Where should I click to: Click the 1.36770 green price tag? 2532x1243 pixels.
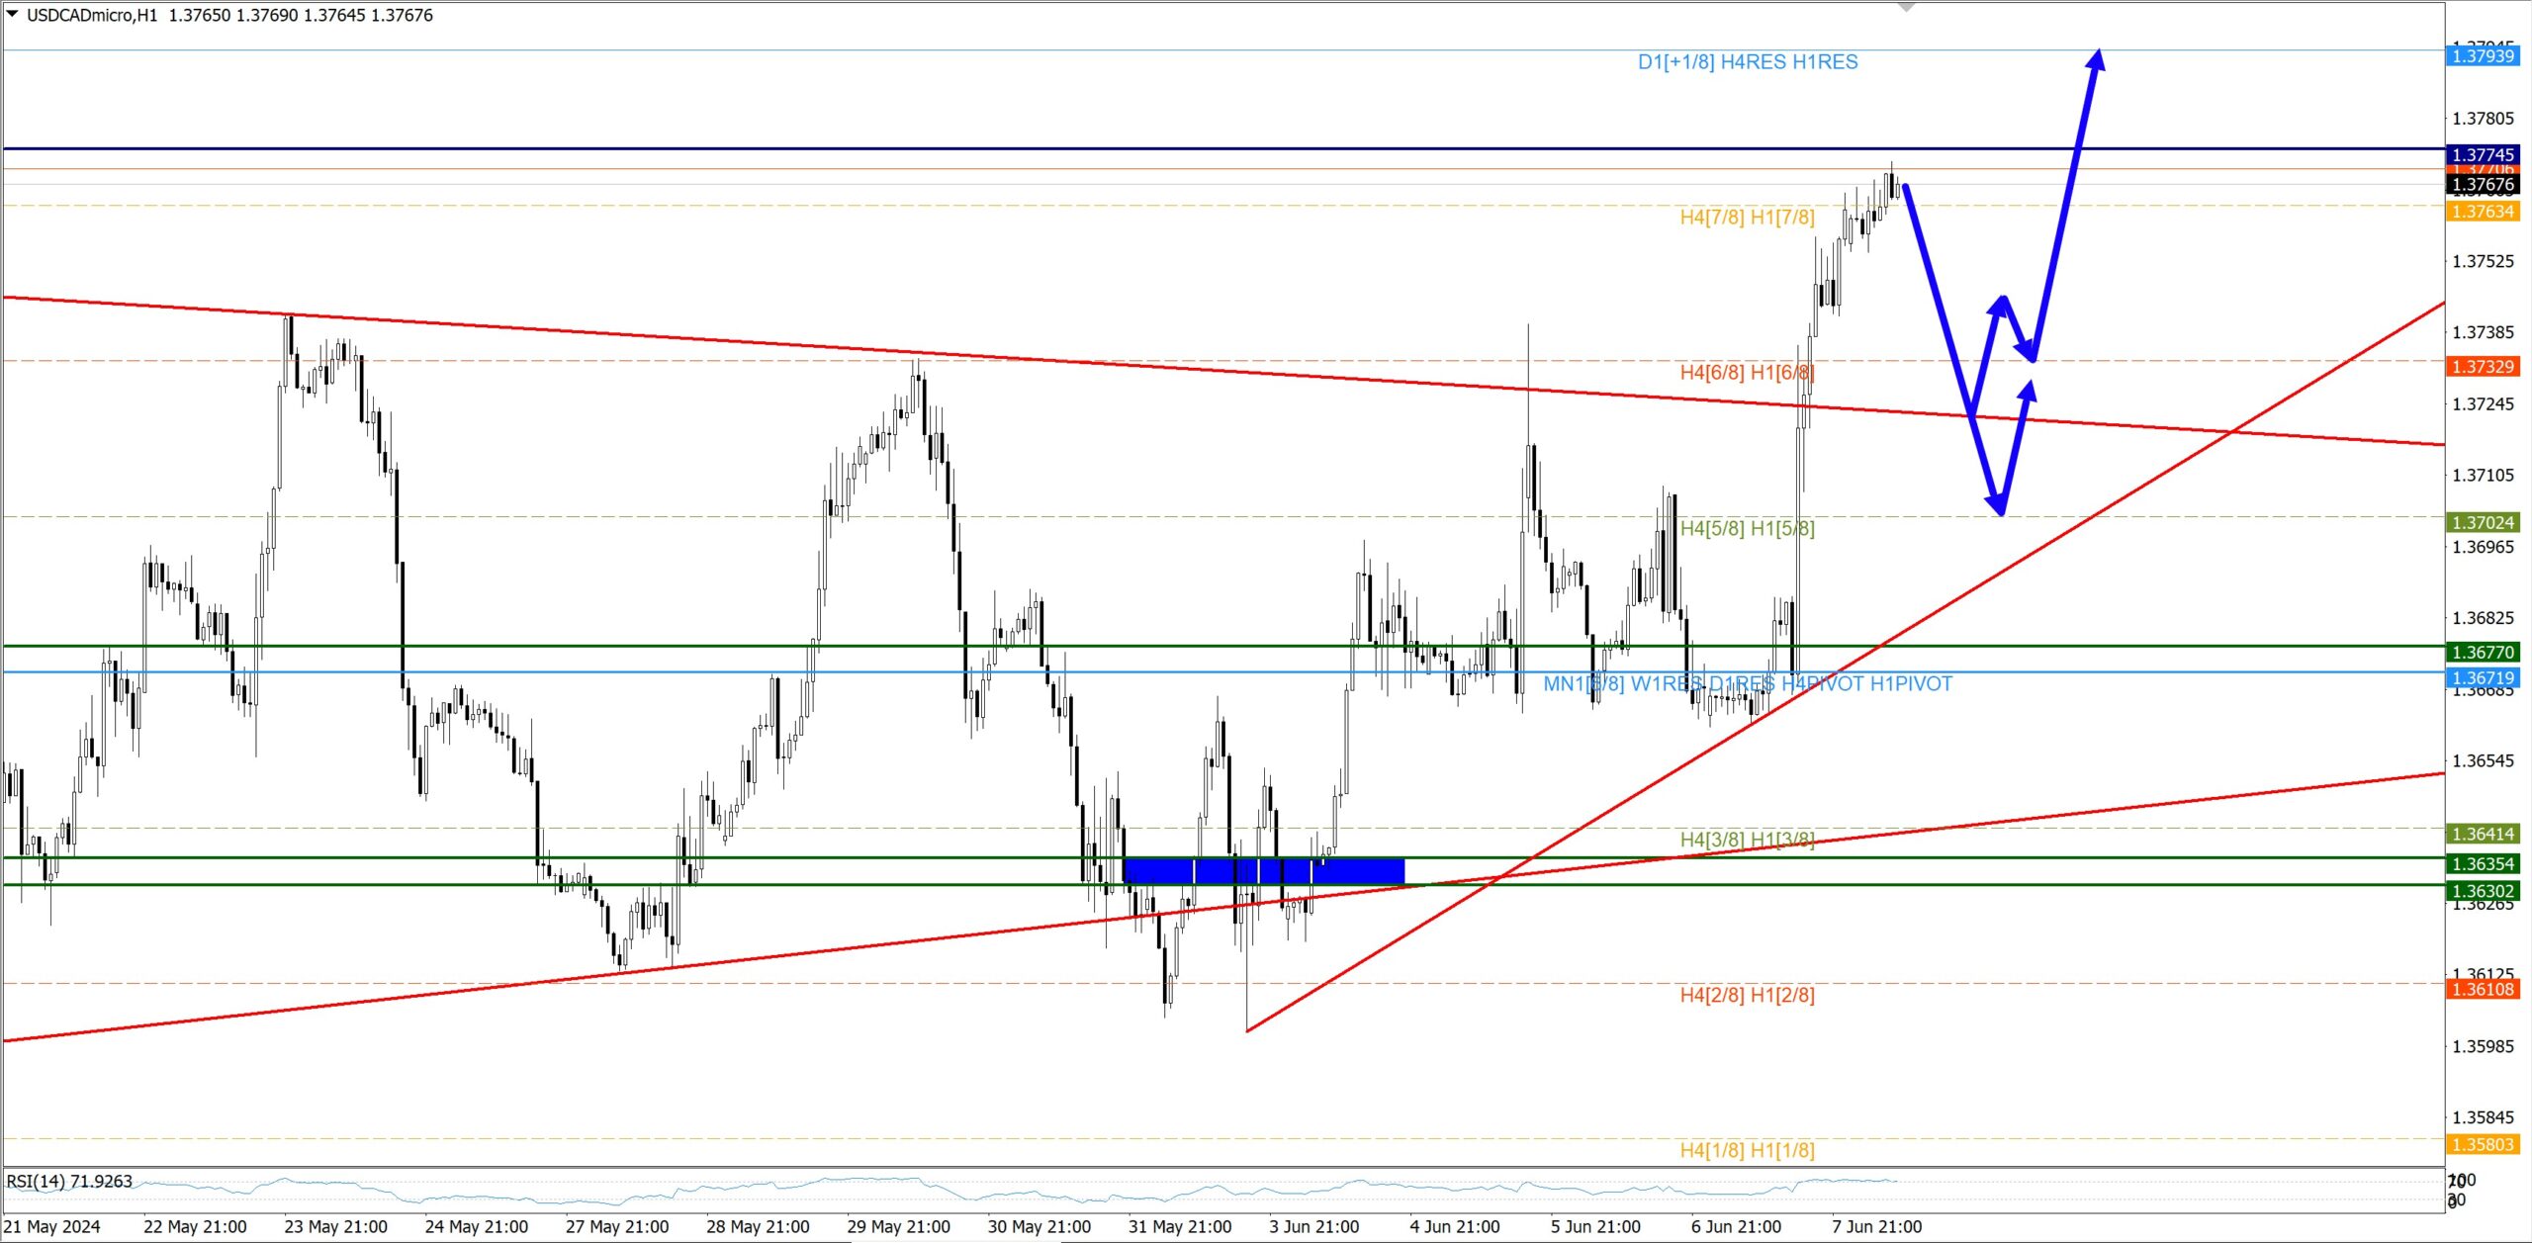pos(2483,652)
